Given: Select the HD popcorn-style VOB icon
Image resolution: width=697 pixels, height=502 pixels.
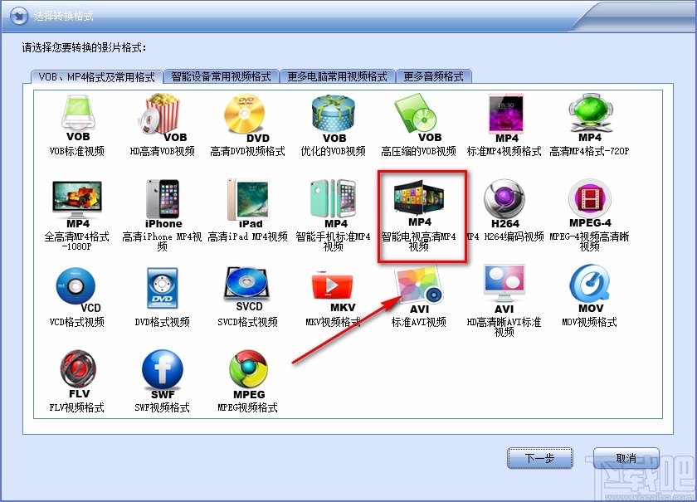Looking at the screenshot, I should [x=163, y=115].
